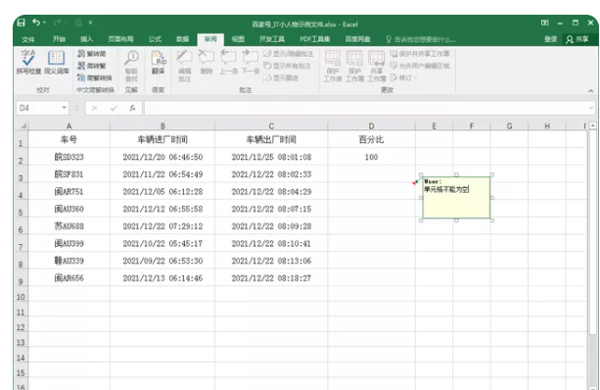Select column A header

[x=69, y=125]
